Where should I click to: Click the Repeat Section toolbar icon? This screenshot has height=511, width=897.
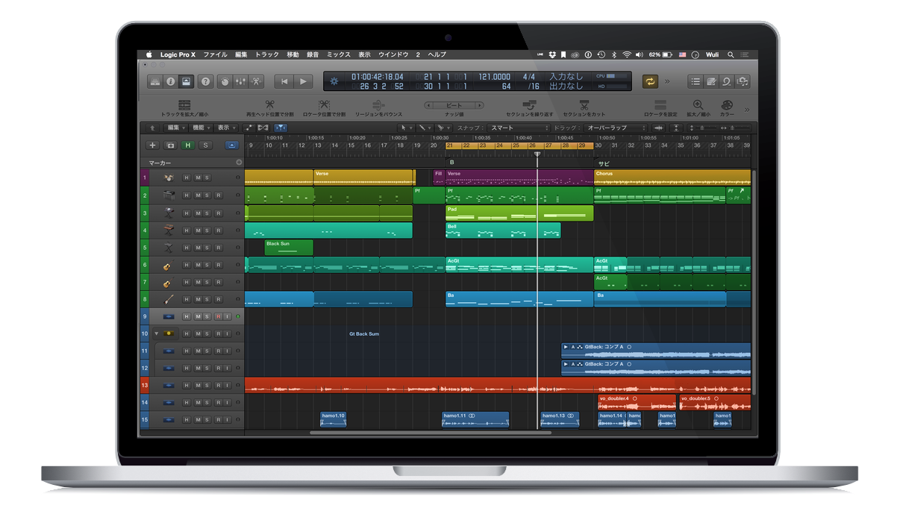[530, 106]
